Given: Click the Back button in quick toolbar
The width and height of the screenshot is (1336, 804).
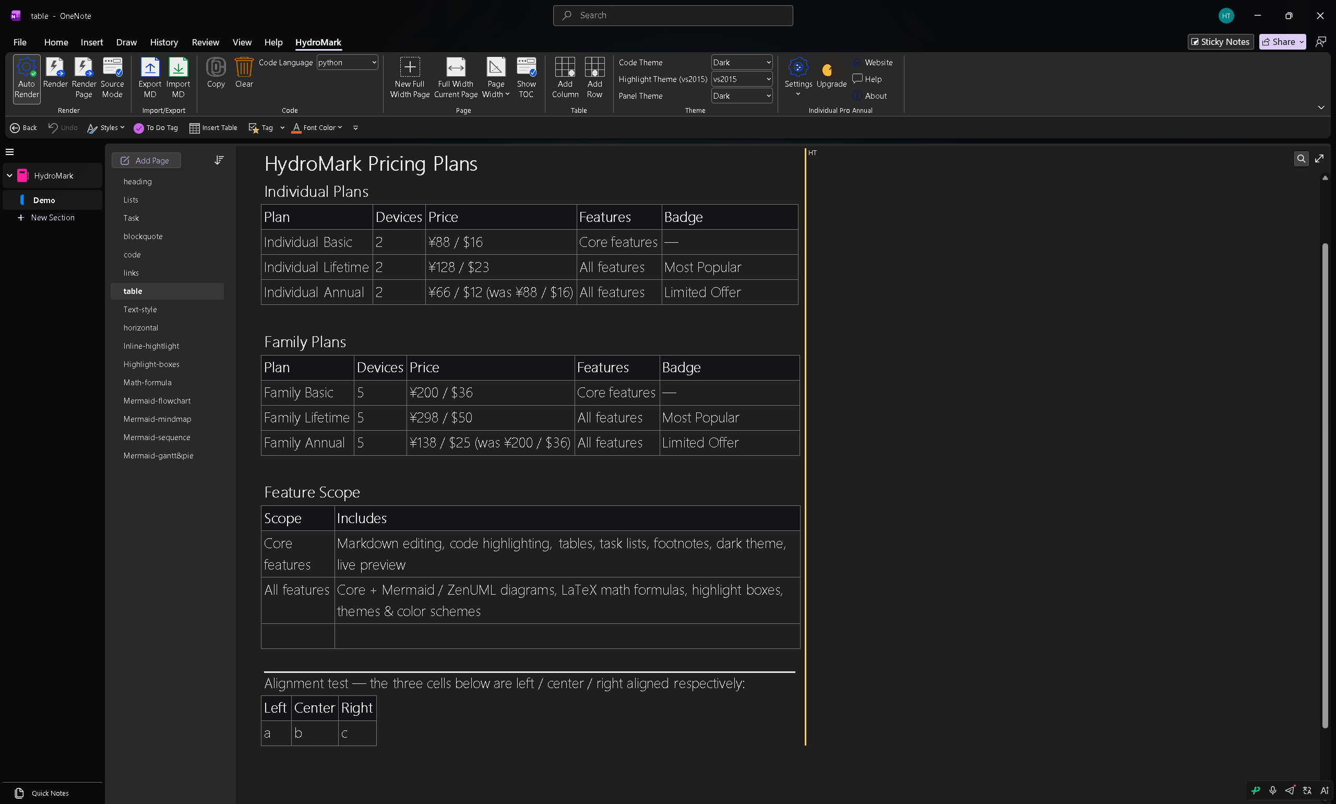Looking at the screenshot, I should [x=23, y=128].
